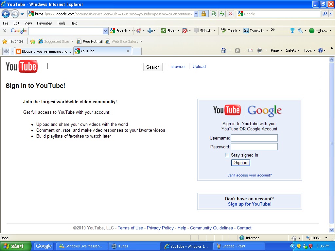
Task: Click the Sign in button
Action: 240,163
